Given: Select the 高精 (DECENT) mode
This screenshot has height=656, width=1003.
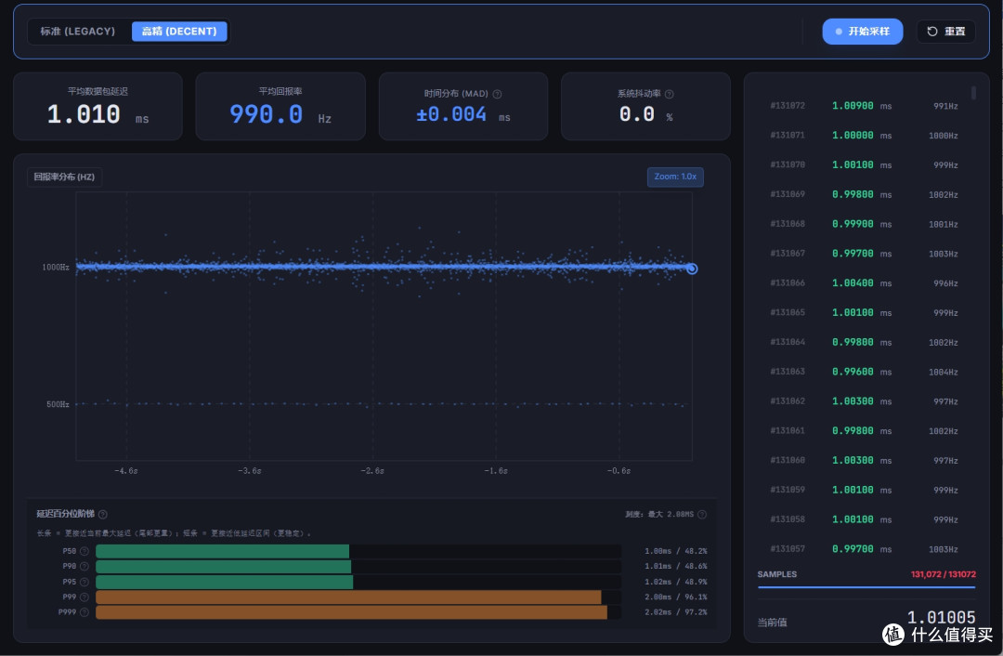Looking at the screenshot, I should (179, 32).
